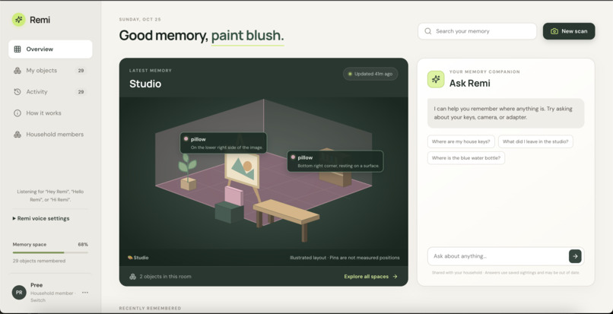Screen dimensions: 613x314
Task: Click the easel painting in the Studio room
Action: pos(243,170)
